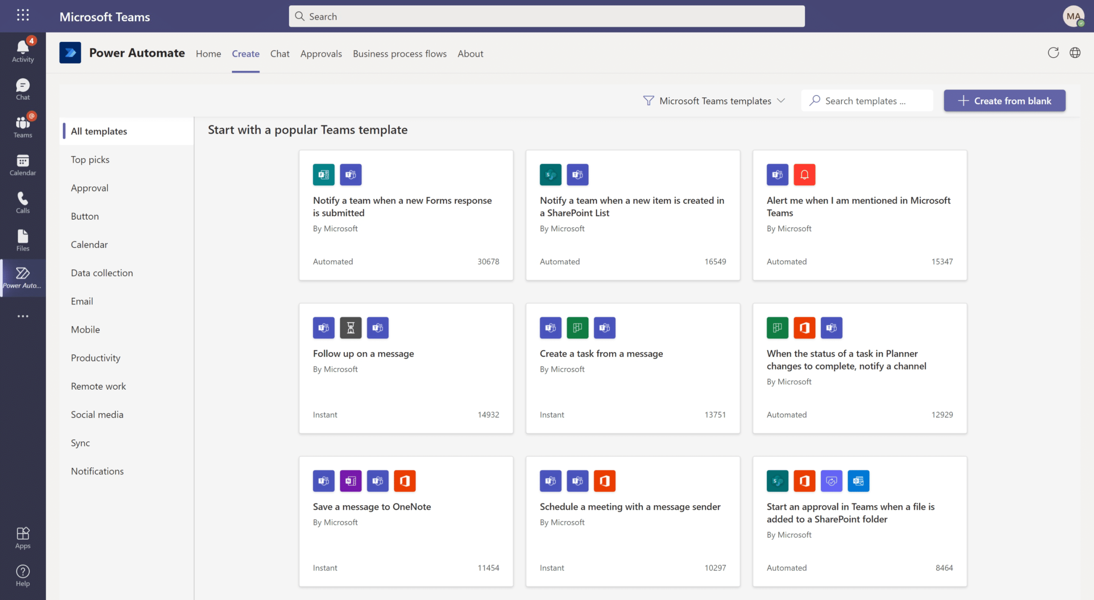This screenshot has height=600, width=1094.
Task: Switch to the Home tab
Action: (x=208, y=54)
